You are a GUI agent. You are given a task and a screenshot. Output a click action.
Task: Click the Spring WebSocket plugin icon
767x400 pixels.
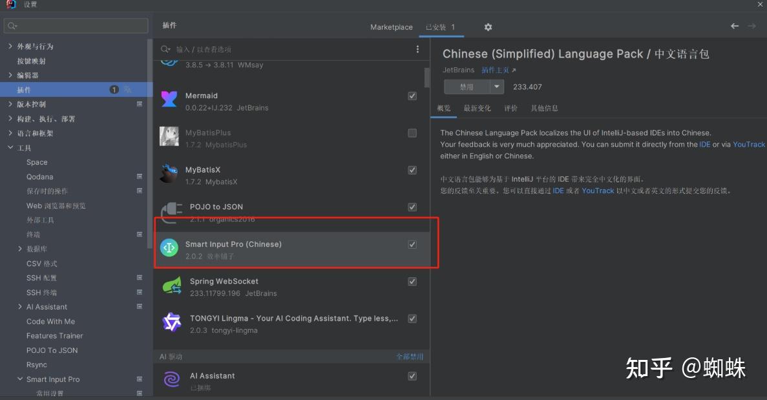click(x=172, y=285)
